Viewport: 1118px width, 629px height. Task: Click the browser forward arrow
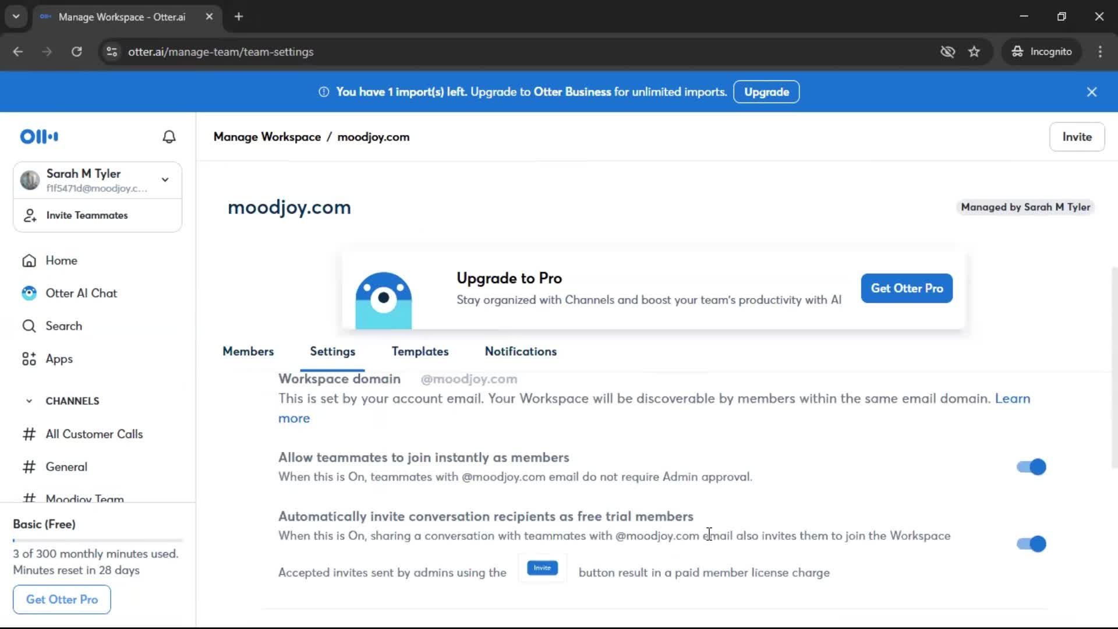pyautogui.click(x=47, y=52)
